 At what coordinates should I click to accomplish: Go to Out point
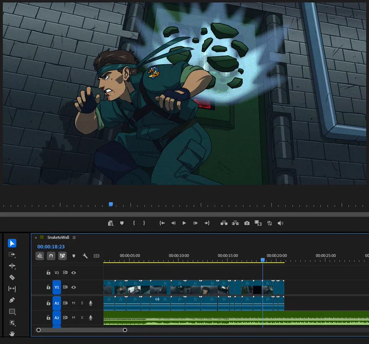point(207,223)
